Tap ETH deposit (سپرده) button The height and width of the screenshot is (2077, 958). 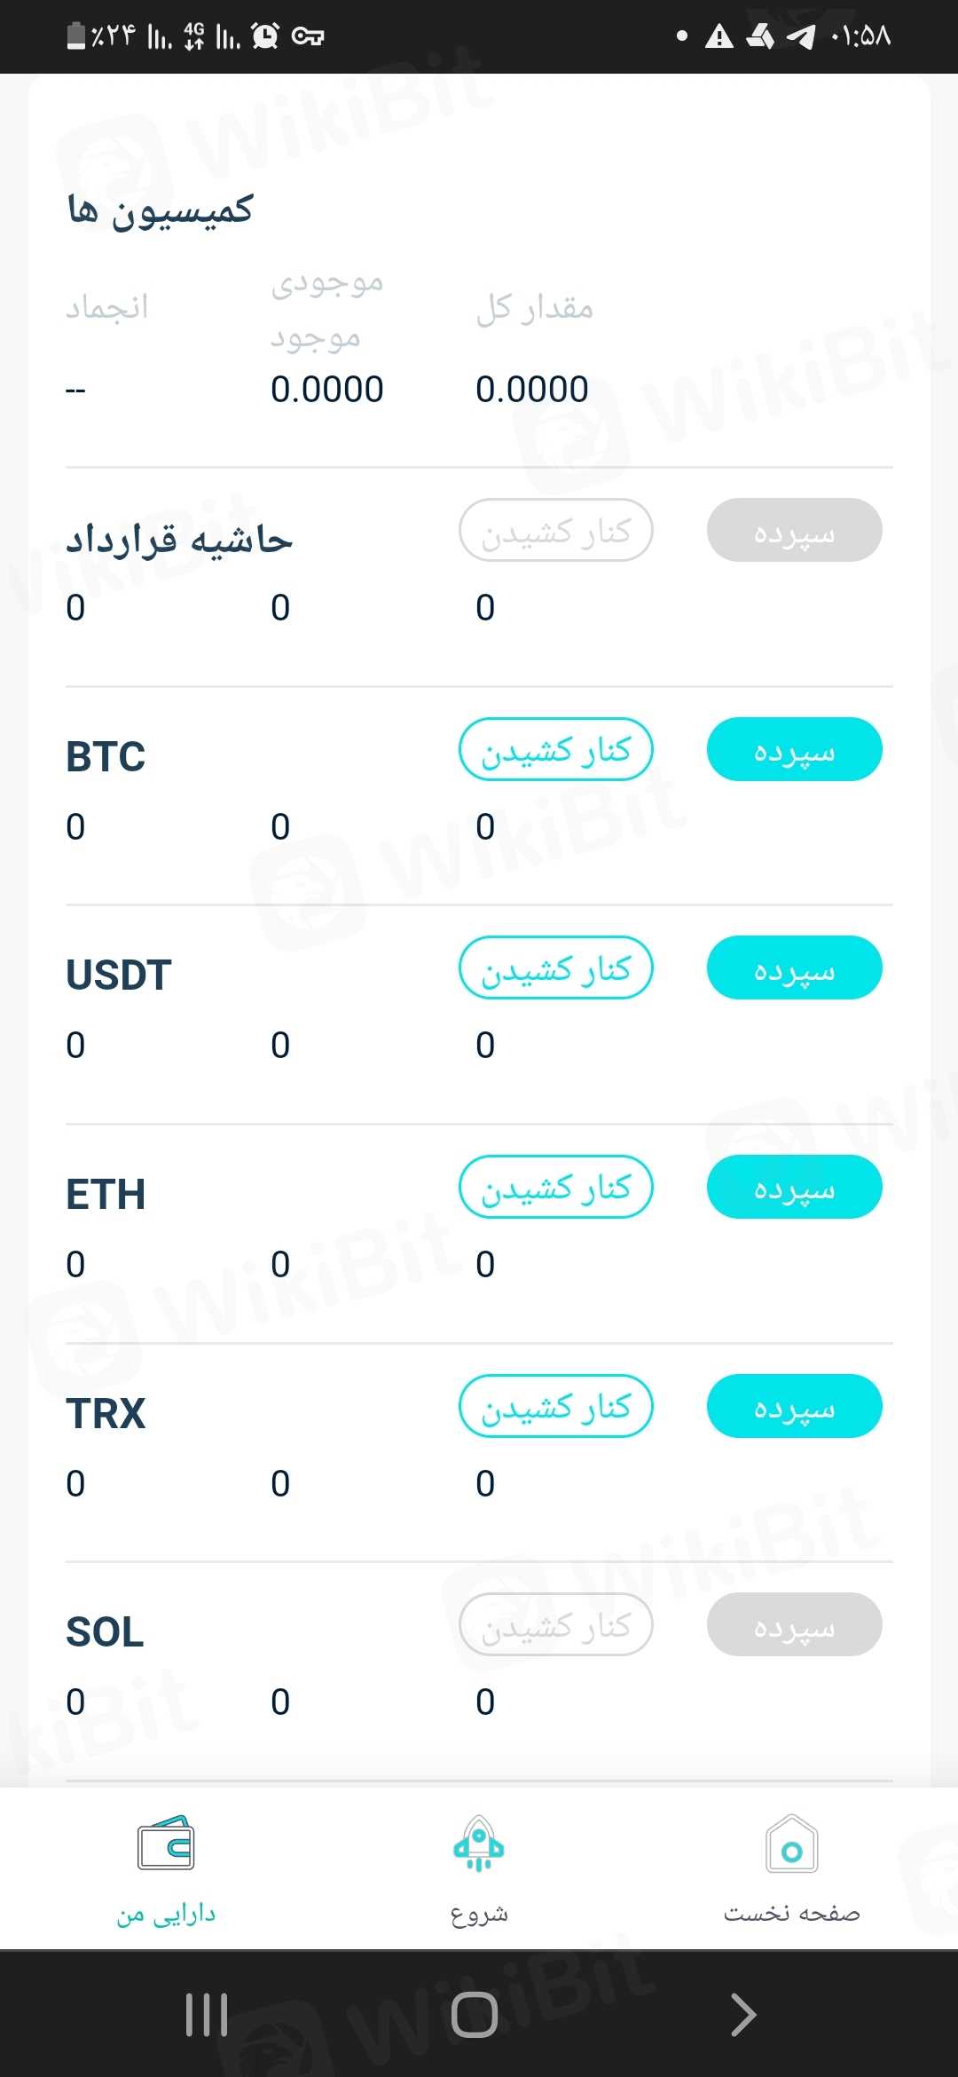[x=794, y=1188]
